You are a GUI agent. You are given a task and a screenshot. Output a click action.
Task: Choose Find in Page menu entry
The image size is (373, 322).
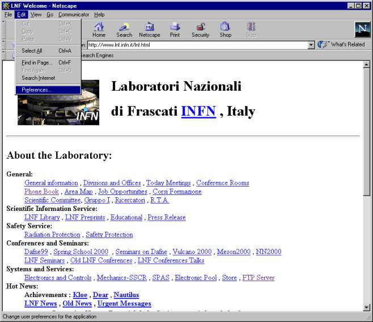(x=48, y=62)
